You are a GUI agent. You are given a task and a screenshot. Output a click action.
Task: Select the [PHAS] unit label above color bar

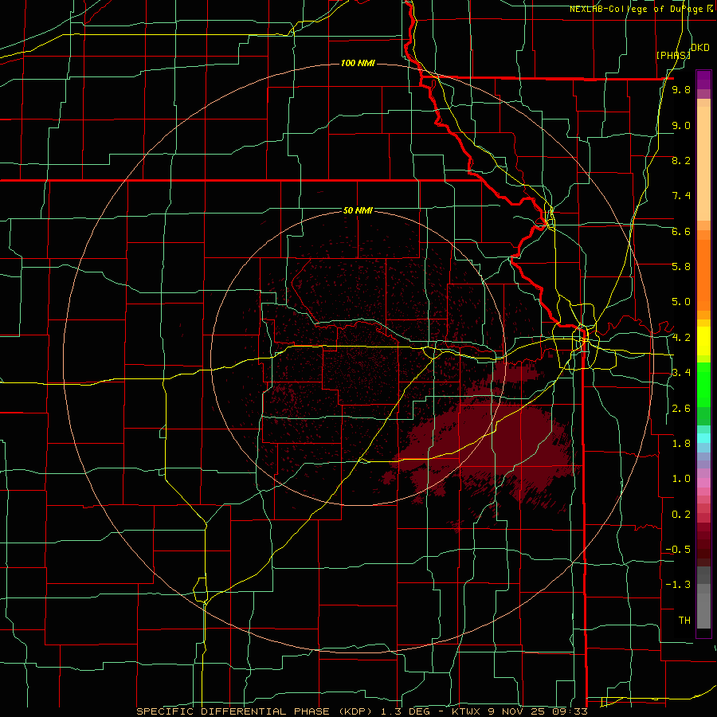coord(673,55)
